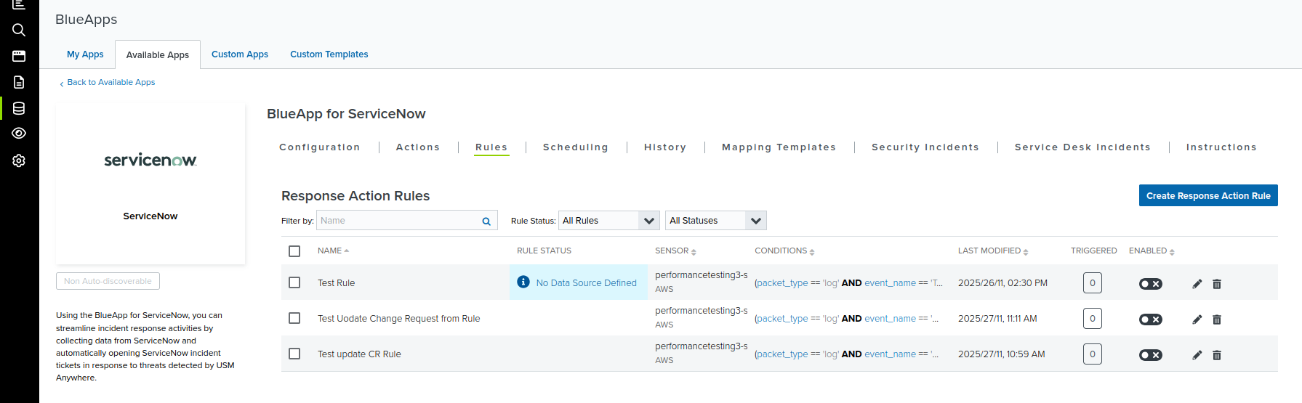Screen dimensions: 1302x403
Task: Edit Test Uodate Change Request from Rule
Action: [1197, 319]
